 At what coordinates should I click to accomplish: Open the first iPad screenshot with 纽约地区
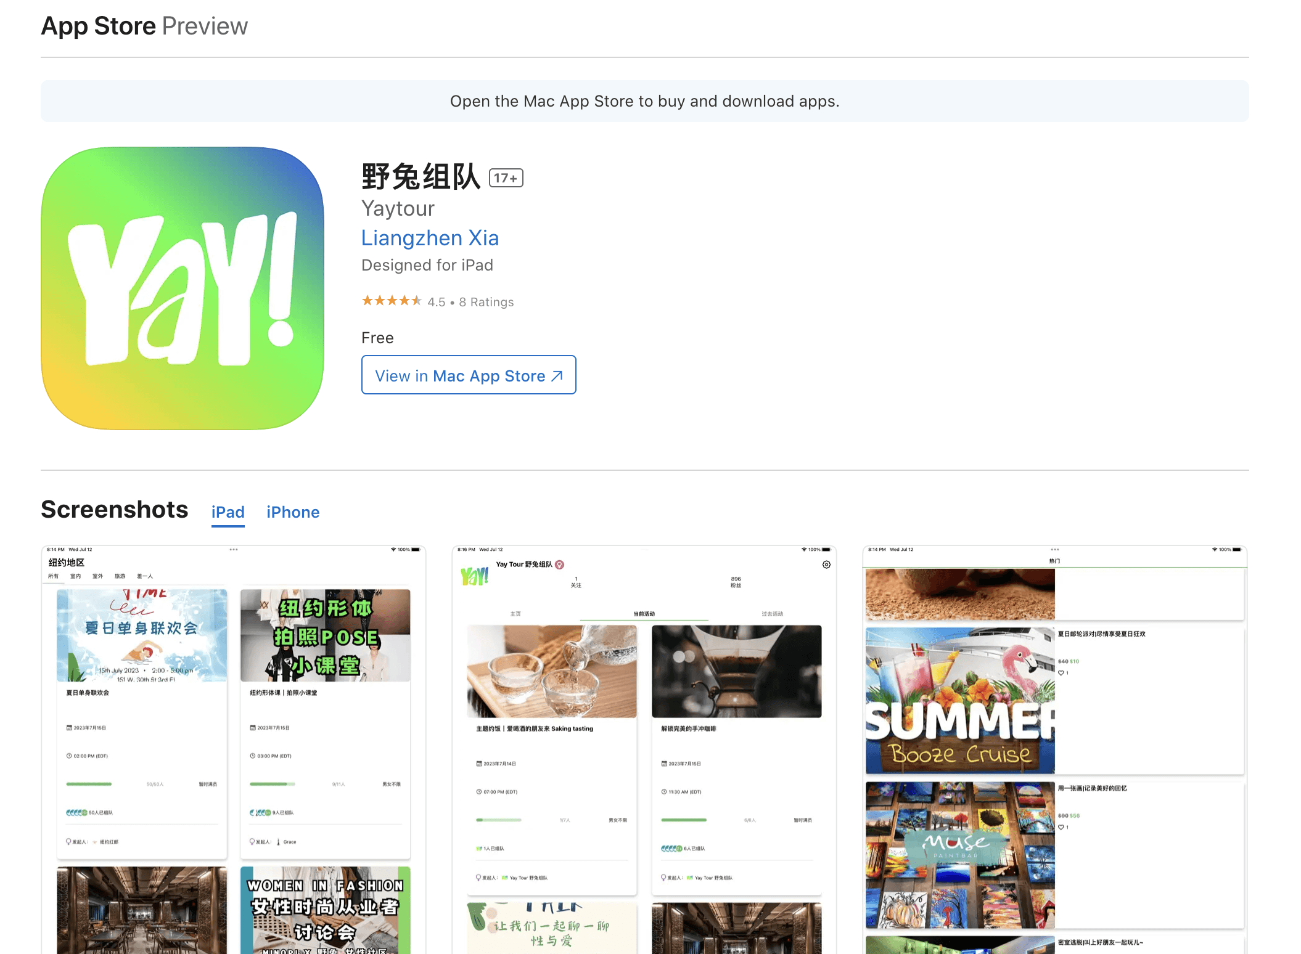point(234,749)
